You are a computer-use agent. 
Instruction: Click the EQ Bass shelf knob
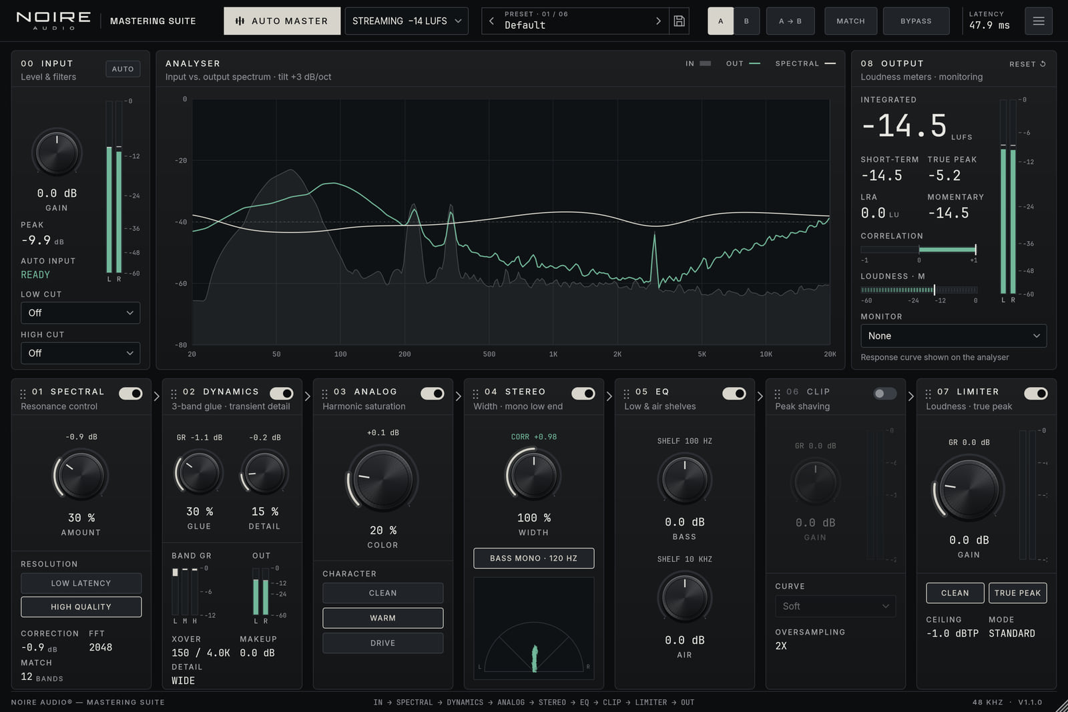click(684, 479)
